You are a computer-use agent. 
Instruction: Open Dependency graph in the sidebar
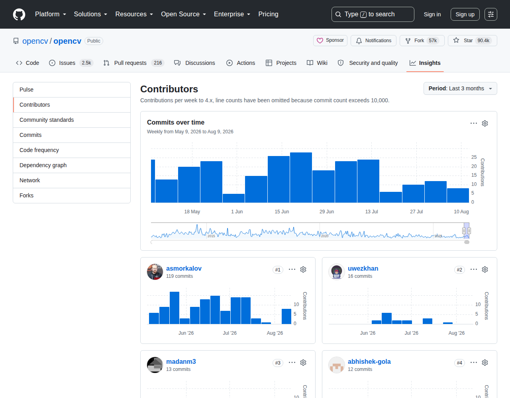(72, 165)
